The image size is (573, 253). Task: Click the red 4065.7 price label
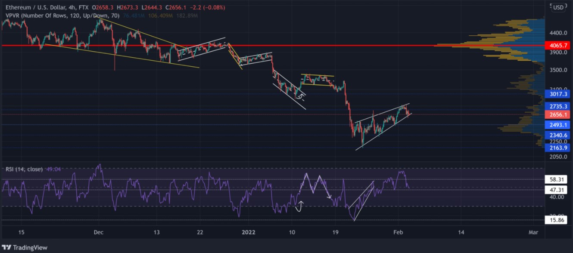point(558,45)
